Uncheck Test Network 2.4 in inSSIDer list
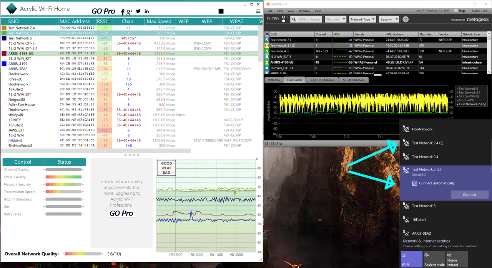This screenshot has height=268, width=492. [267, 40]
